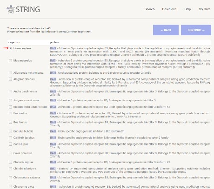The height and width of the screenshot is (189, 214).
Task: Open My Data section
Action: (x=204, y=9)
